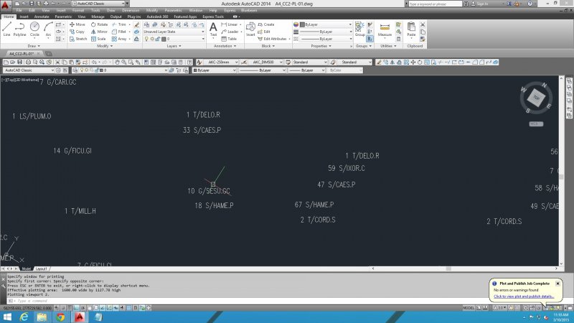Viewport: 574px width, 323px height.
Task: Click the Pan hand icon in toolbar
Action: (117, 62)
